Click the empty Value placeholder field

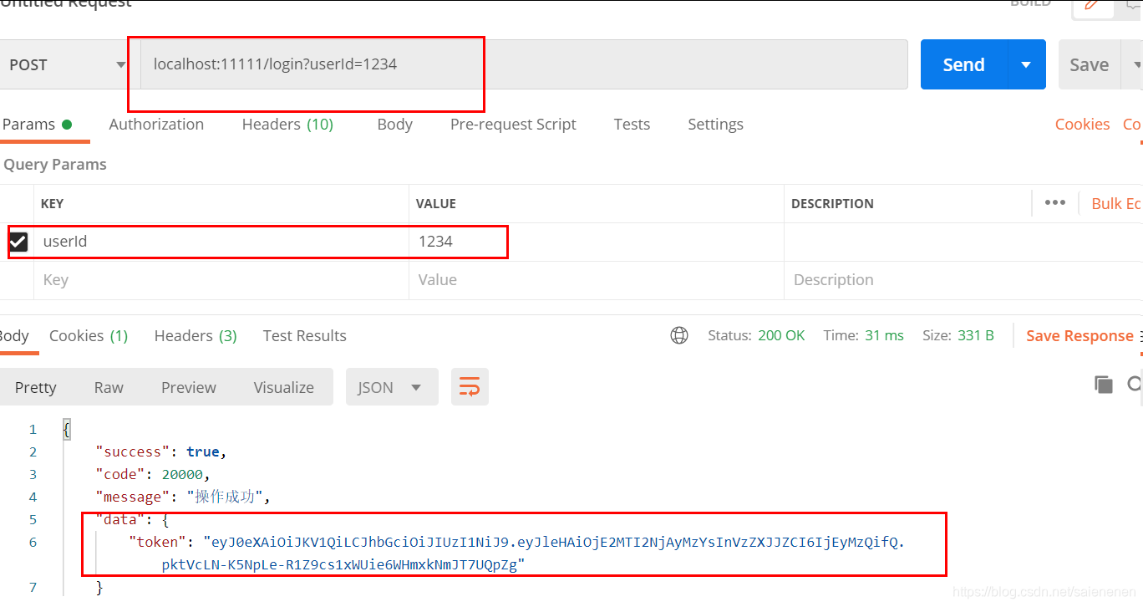[x=596, y=280]
